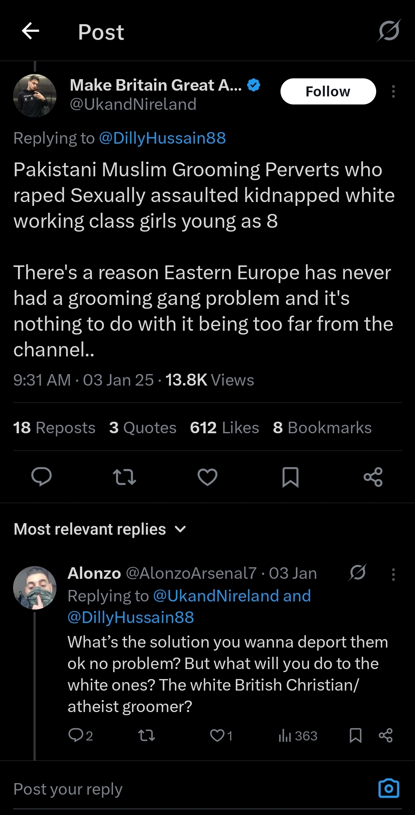Like Alonzo's reply

(217, 735)
